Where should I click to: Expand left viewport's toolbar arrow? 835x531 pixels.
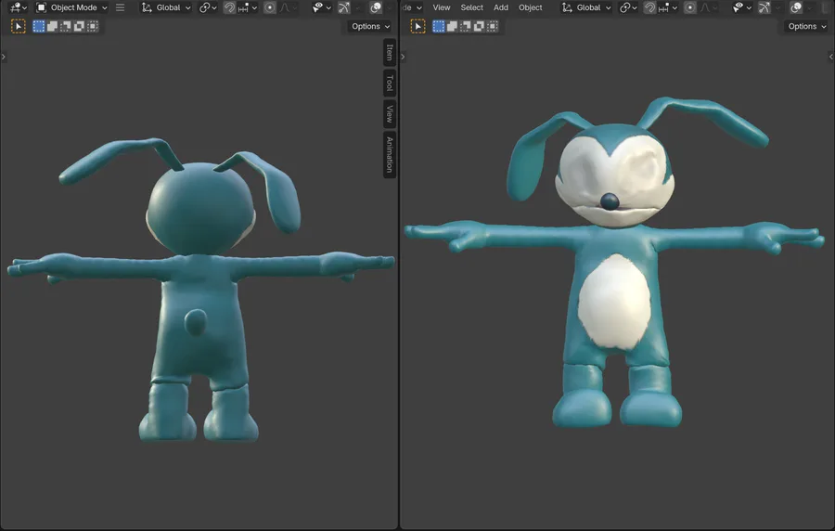click(4, 57)
